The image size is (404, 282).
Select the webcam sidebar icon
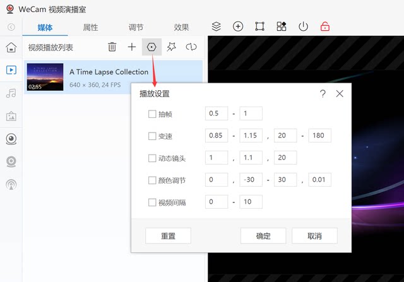[x=11, y=139]
